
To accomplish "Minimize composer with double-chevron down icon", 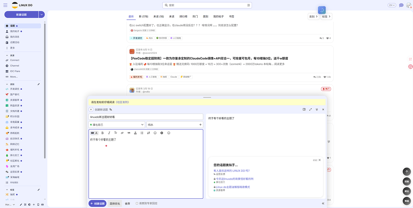I will coord(317,109).
